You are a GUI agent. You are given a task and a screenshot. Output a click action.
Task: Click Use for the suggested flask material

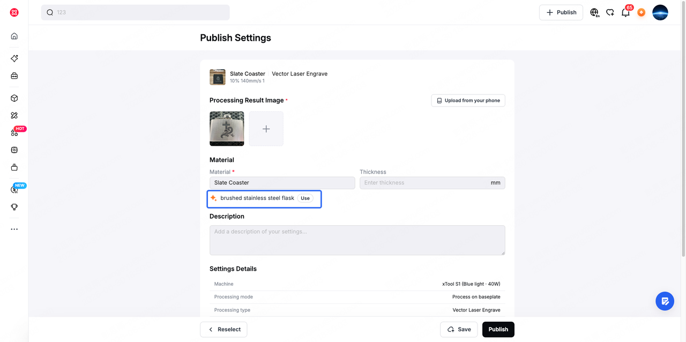305,198
